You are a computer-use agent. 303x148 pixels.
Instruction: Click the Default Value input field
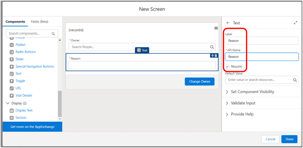point(262,80)
